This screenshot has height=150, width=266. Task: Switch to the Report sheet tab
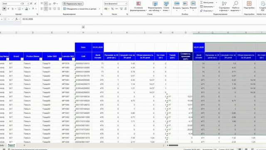coord(11,145)
